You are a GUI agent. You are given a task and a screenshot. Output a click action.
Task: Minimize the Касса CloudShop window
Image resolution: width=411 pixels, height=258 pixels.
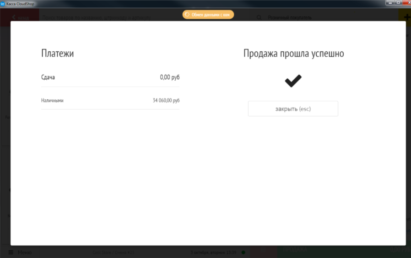[x=390, y=3]
